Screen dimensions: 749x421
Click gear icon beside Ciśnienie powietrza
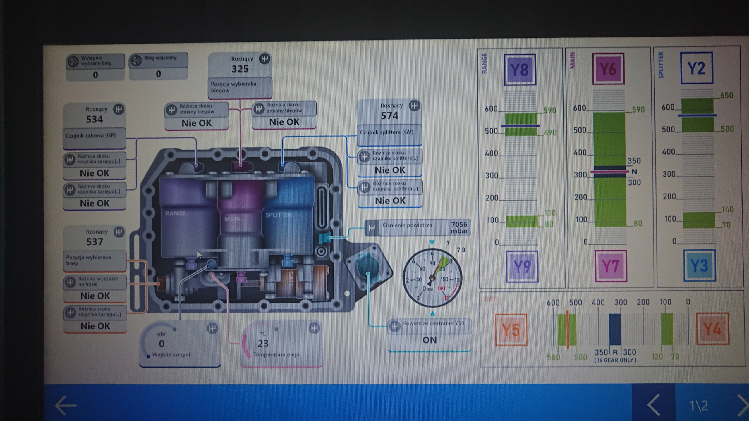pyautogui.click(x=372, y=228)
